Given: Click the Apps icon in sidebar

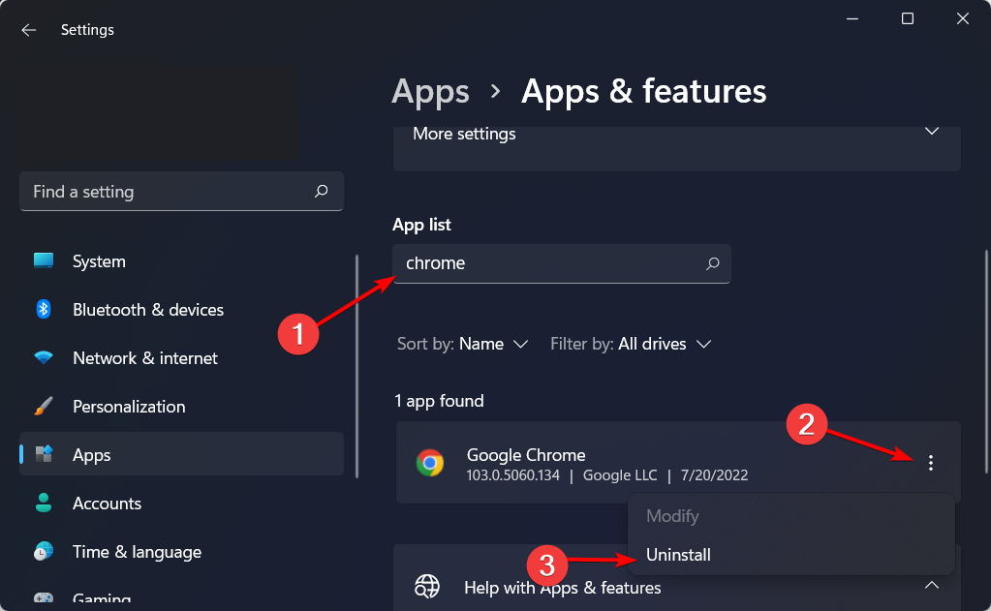Looking at the screenshot, I should point(44,454).
